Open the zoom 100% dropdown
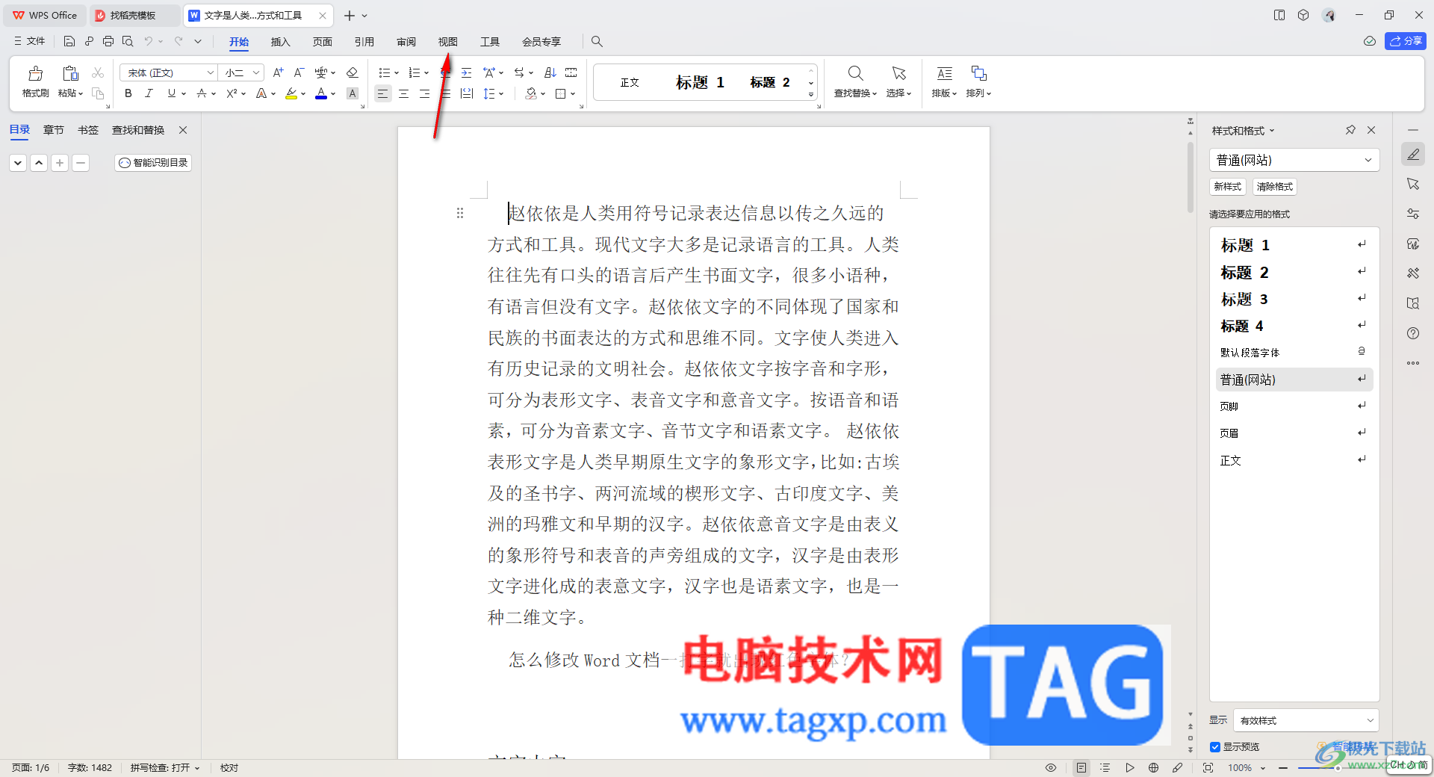Screen dimensions: 1434x777 point(1263,768)
